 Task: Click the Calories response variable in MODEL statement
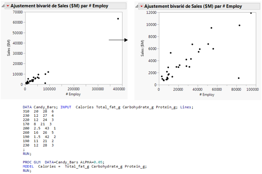click(x=47, y=166)
